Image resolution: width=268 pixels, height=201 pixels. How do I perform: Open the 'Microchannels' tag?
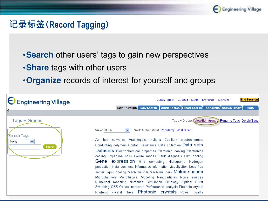click(x=106, y=177)
